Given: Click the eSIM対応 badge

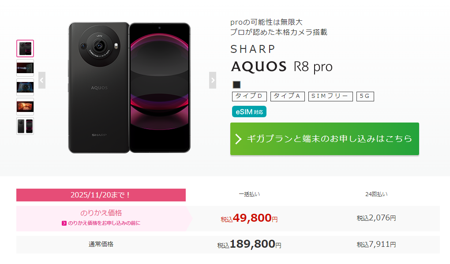Looking at the screenshot, I should [x=249, y=112].
